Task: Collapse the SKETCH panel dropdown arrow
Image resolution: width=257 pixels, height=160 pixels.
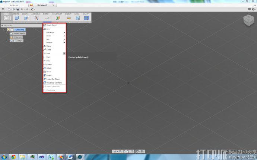Action: (x=47, y=22)
